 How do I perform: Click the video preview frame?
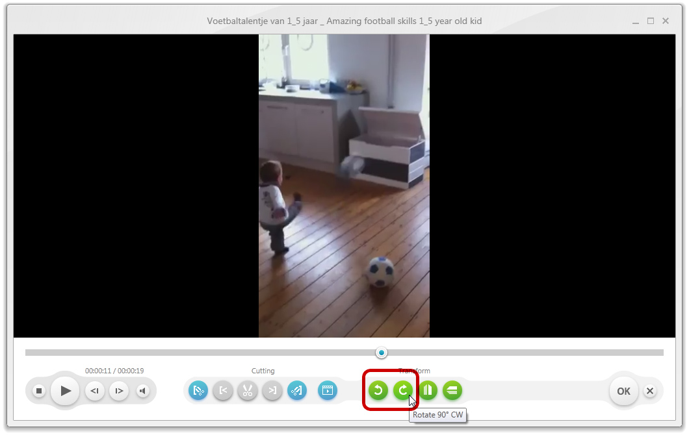pyautogui.click(x=344, y=186)
